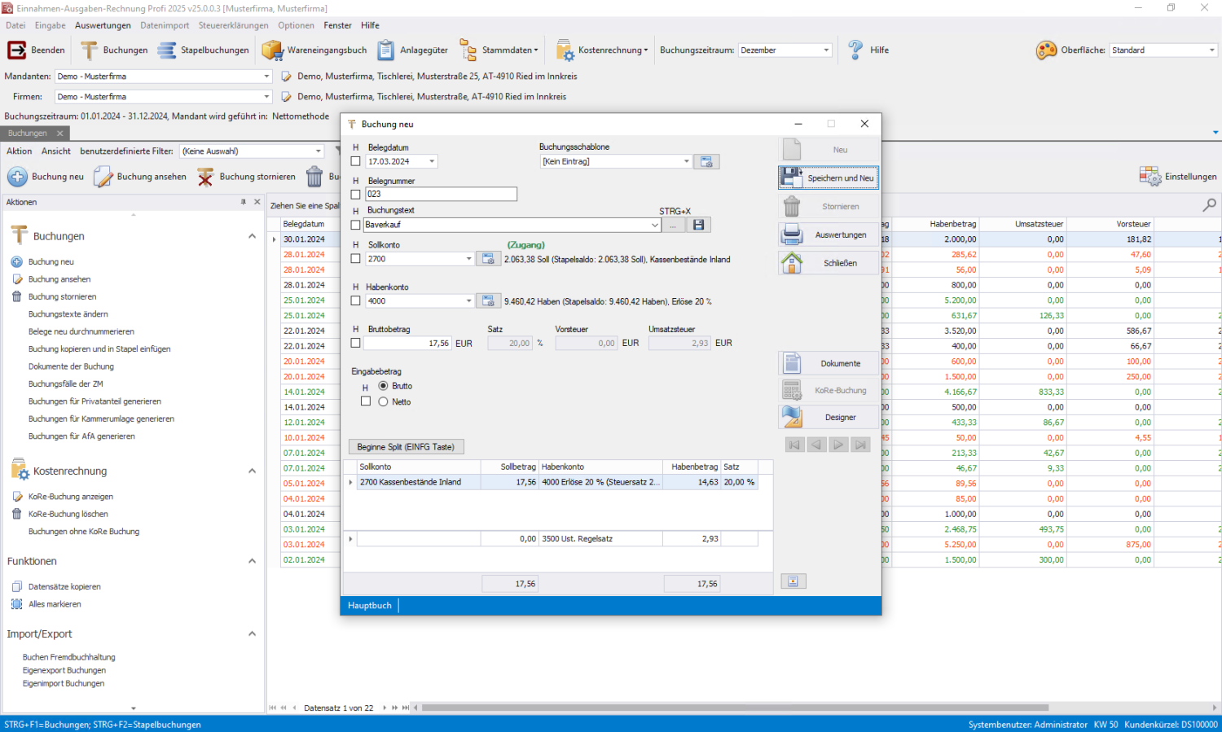
Task: Click Beginne Split (EINFG Taste) button
Action: click(407, 447)
